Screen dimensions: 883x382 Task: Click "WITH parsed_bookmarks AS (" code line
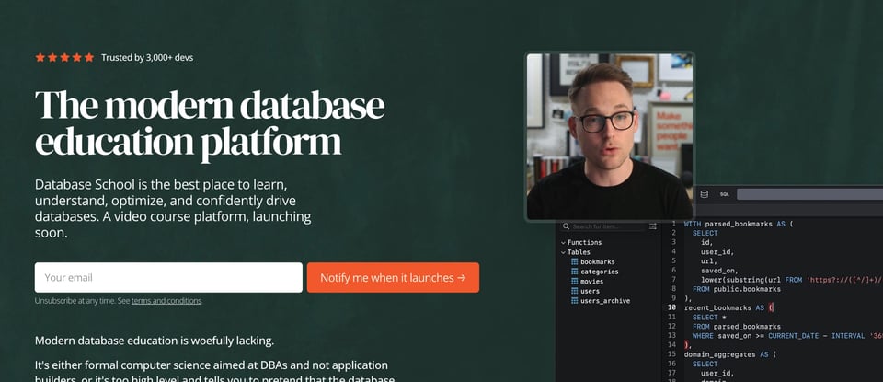tap(739, 224)
